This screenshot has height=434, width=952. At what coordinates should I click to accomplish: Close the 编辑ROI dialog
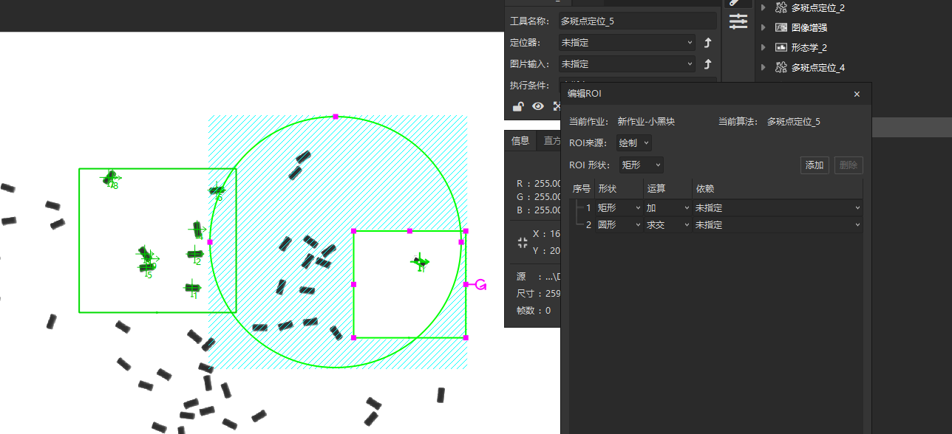click(857, 94)
